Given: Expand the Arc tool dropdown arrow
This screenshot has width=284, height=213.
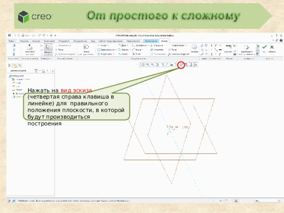Looking at the screenshot, I should (x=127, y=45).
